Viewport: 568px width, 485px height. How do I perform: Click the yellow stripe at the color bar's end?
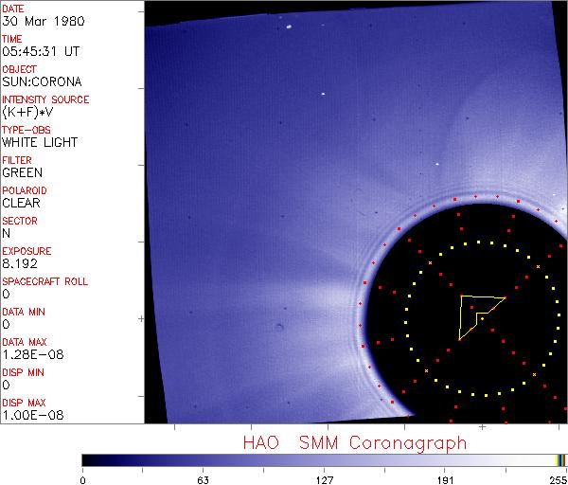click(558, 460)
